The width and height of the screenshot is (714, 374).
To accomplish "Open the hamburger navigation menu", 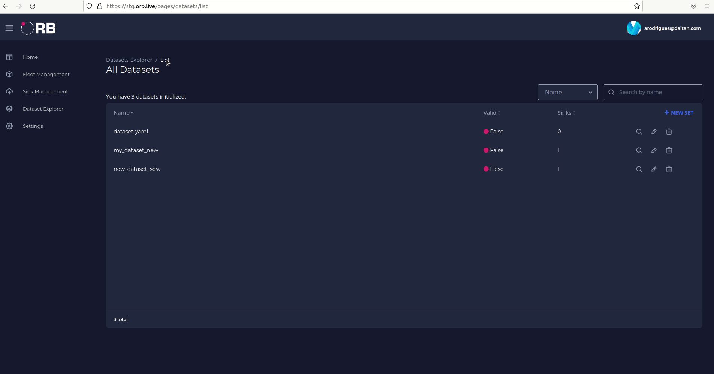I will (x=9, y=28).
